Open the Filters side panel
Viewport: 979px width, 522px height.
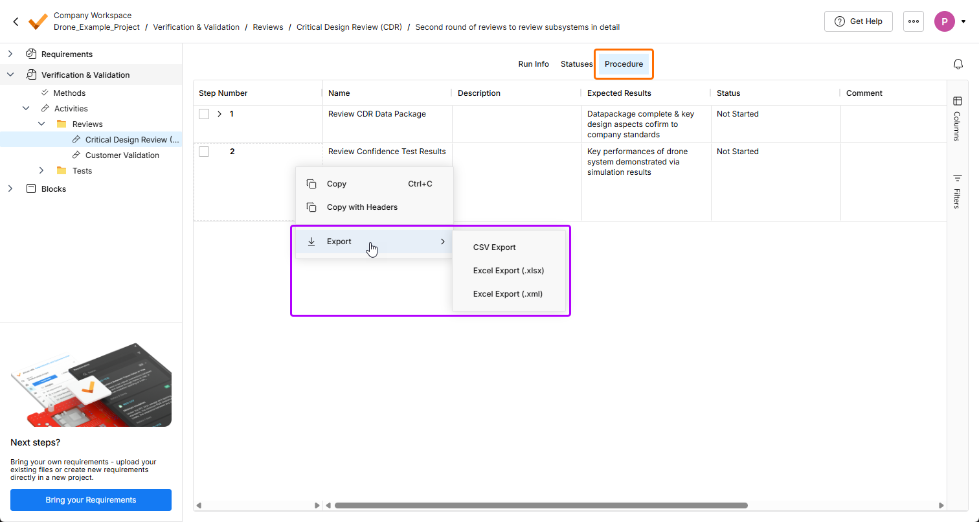tap(957, 191)
